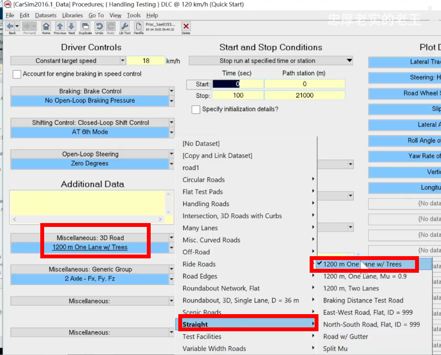The width and height of the screenshot is (441, 355).
Task: Select road1 dataset entry
Action: pos(190,168)
